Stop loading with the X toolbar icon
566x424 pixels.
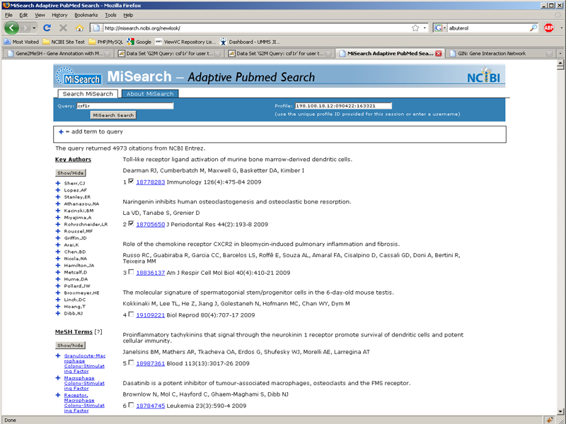click(x=63, y=28)
